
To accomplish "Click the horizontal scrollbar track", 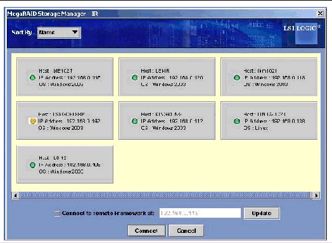I will pyautogui.click(x=165, y=196).
